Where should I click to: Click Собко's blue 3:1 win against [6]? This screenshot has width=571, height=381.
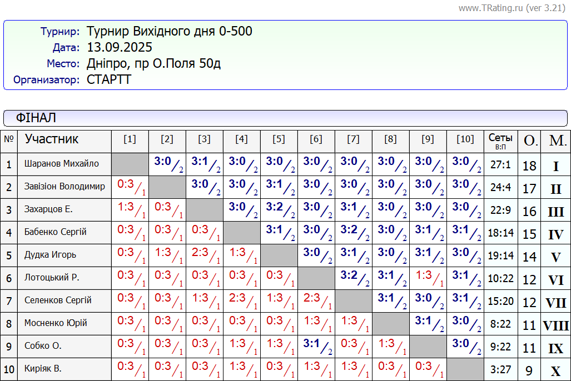(x=314, y=344)
